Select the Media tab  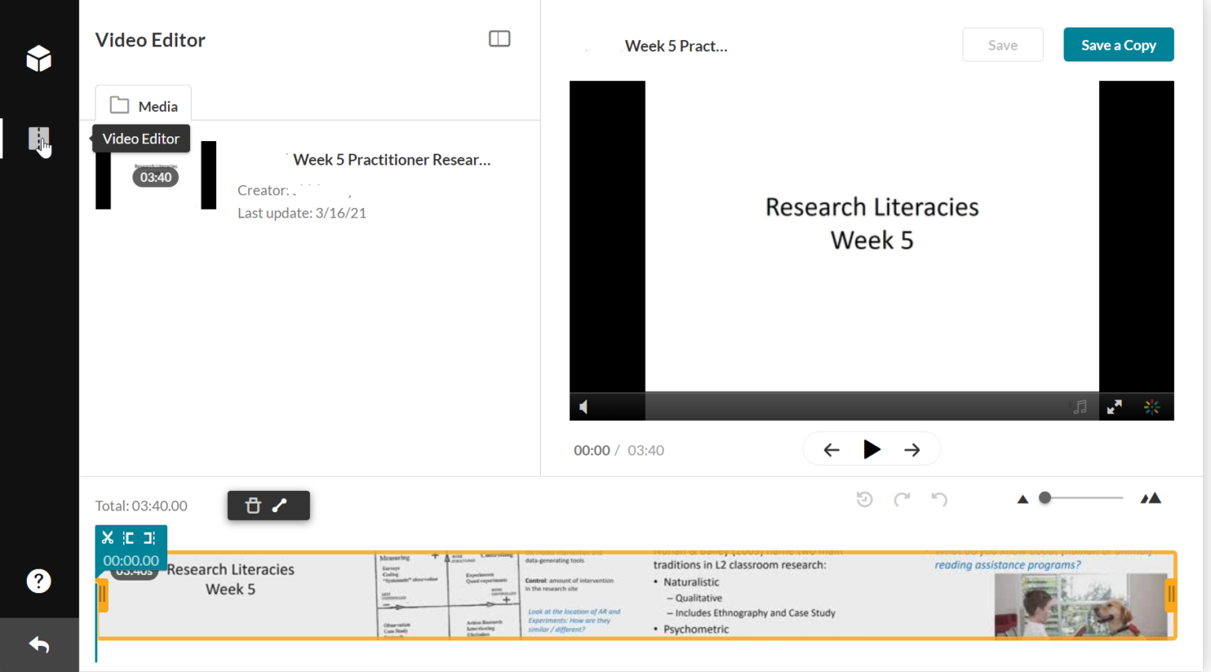click(143, 106)
